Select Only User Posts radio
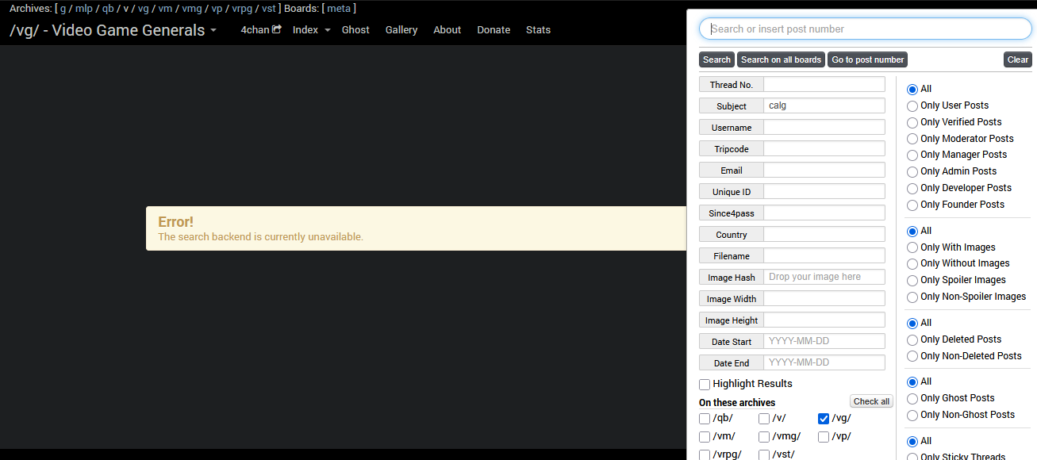Screen dimensions: 1037x460 point(912,105)
